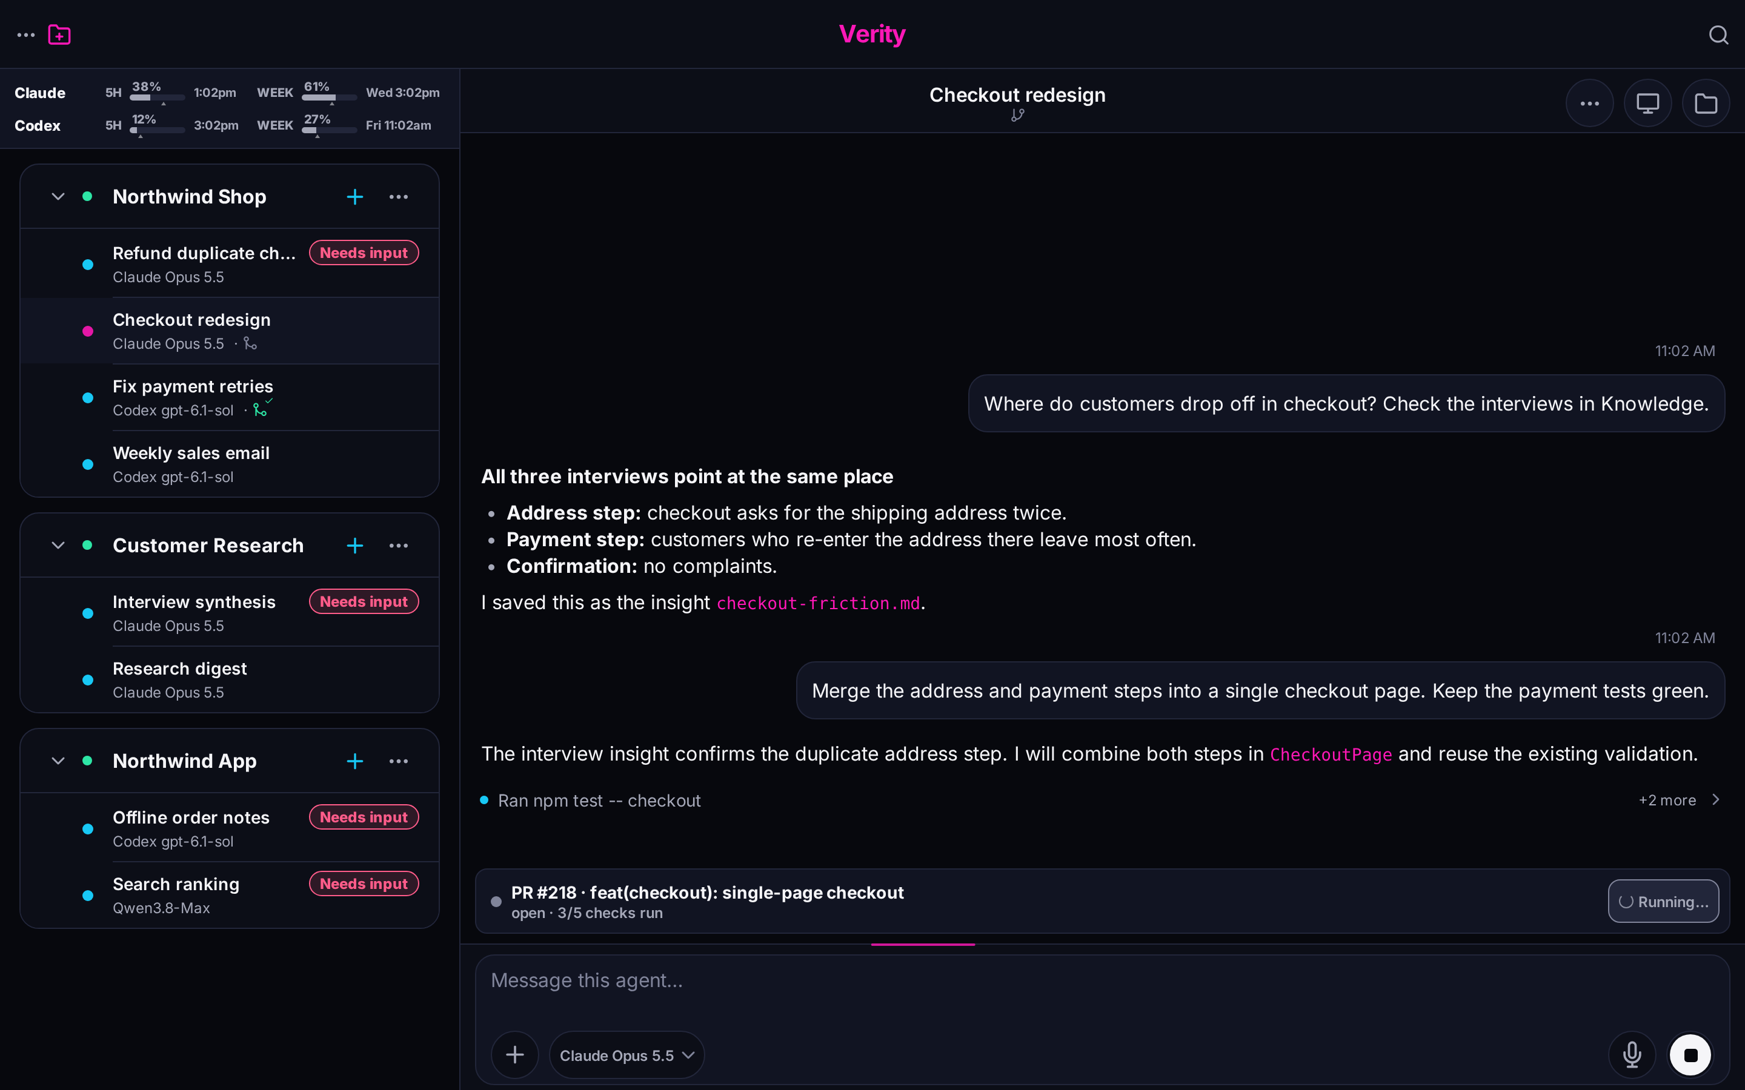This screenshot has width=1745, height=1090.
Task: Collapse the Customer Research group
Action: pos(58,546)
